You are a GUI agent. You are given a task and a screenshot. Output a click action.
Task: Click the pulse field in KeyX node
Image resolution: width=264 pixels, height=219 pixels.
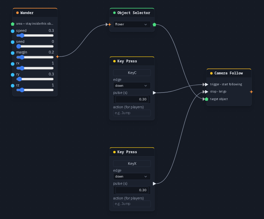point(132,190)
